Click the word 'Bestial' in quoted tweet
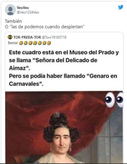This screenshot has width=127, height=164. coord(13,43)
